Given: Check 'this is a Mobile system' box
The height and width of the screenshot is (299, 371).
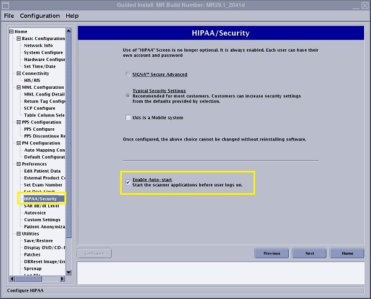Looking at the screenshot, I should [x=127, y=117].
